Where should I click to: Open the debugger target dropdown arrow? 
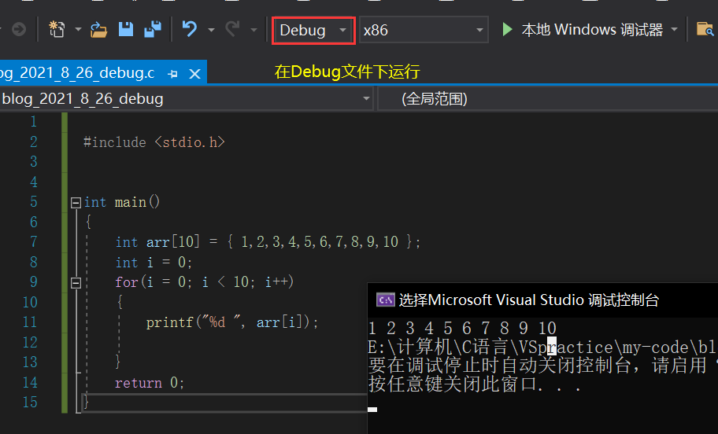pos(674,30)
